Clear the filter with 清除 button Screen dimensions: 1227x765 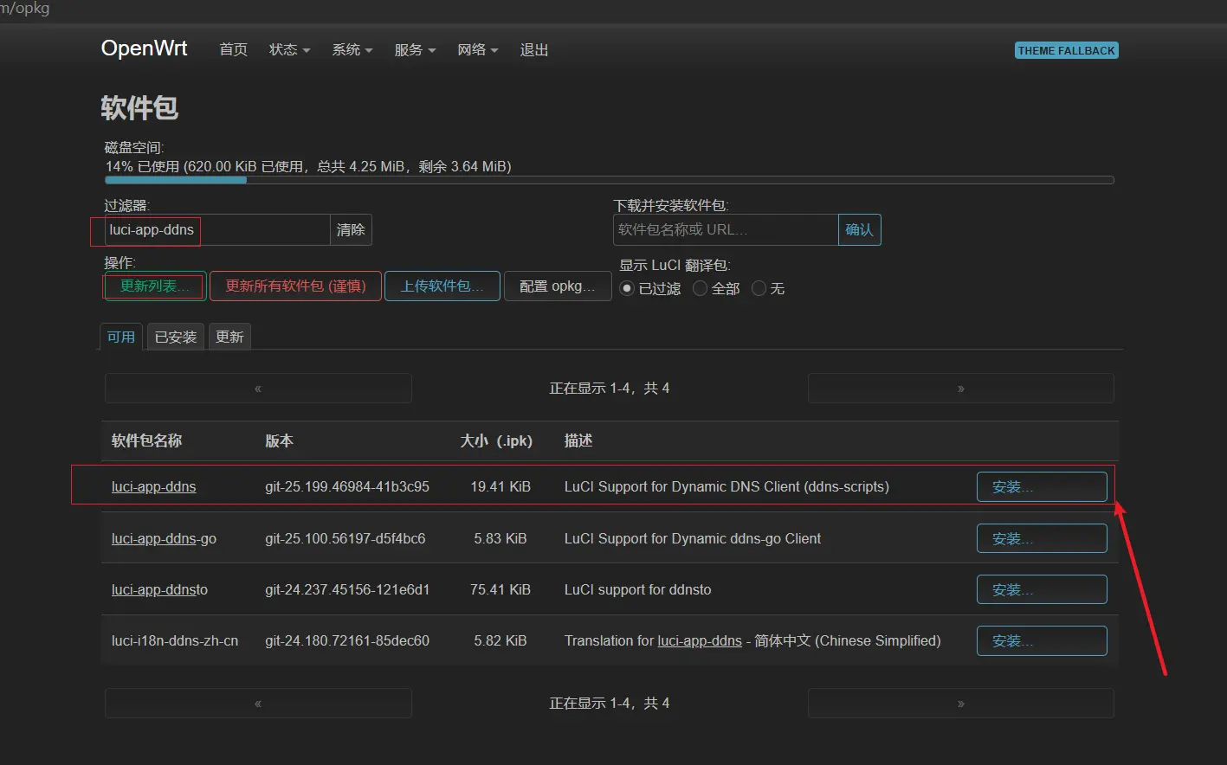tap(351, 229)
